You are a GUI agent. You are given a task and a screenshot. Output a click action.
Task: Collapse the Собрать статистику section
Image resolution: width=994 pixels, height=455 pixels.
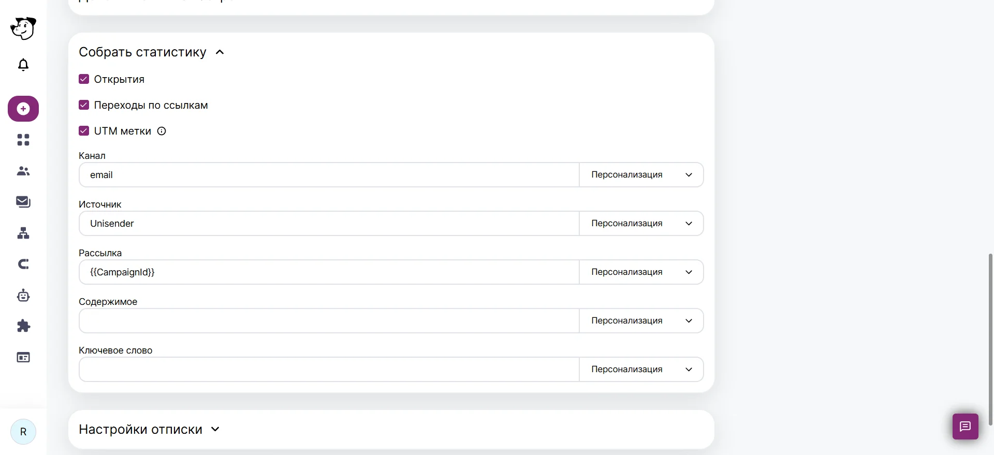click(x=220, y=52)
